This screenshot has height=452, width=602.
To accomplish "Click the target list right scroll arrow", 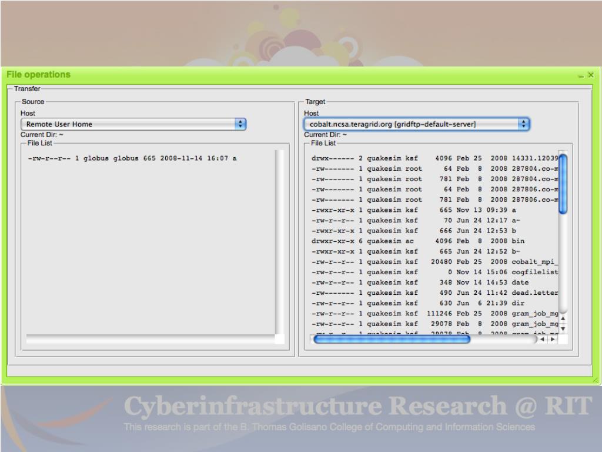I will (553, 340).
